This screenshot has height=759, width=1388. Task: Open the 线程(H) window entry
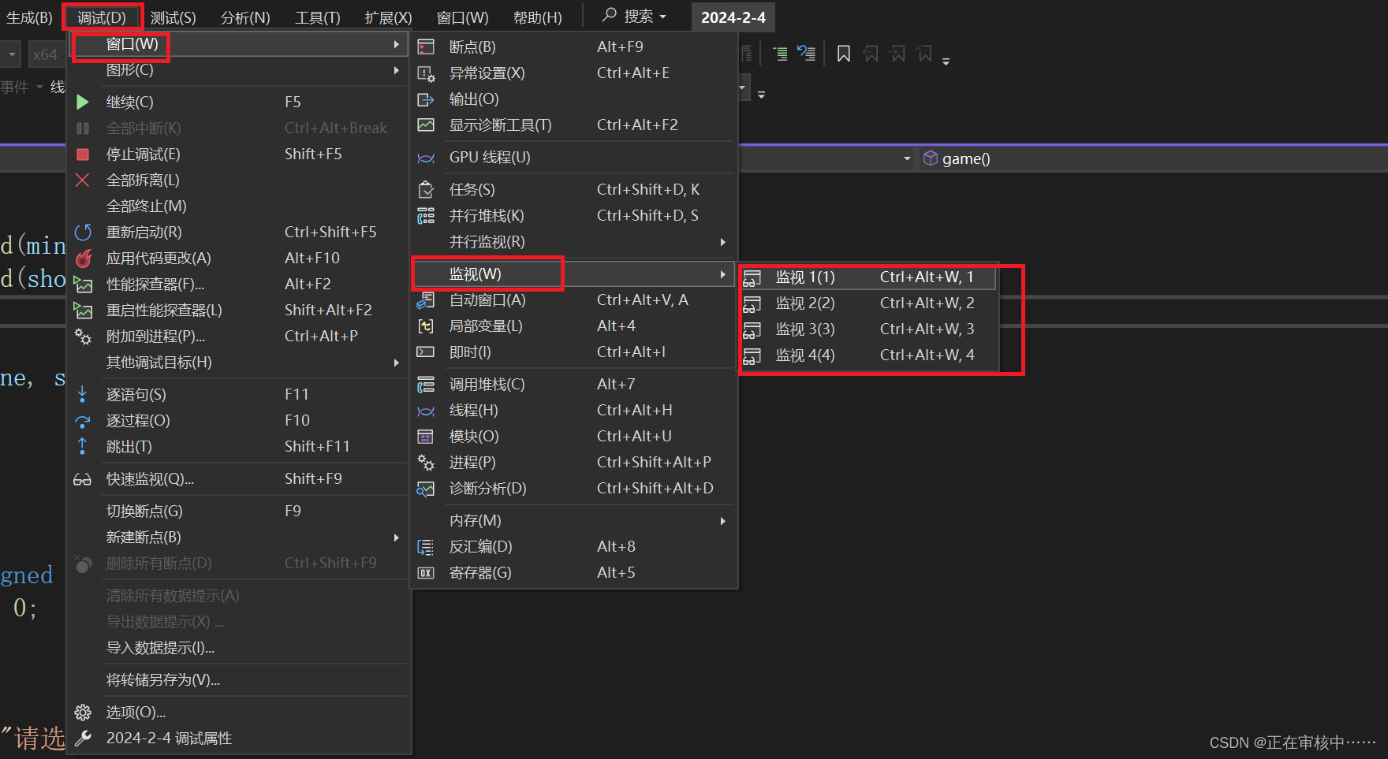click(x=573, y=411)
